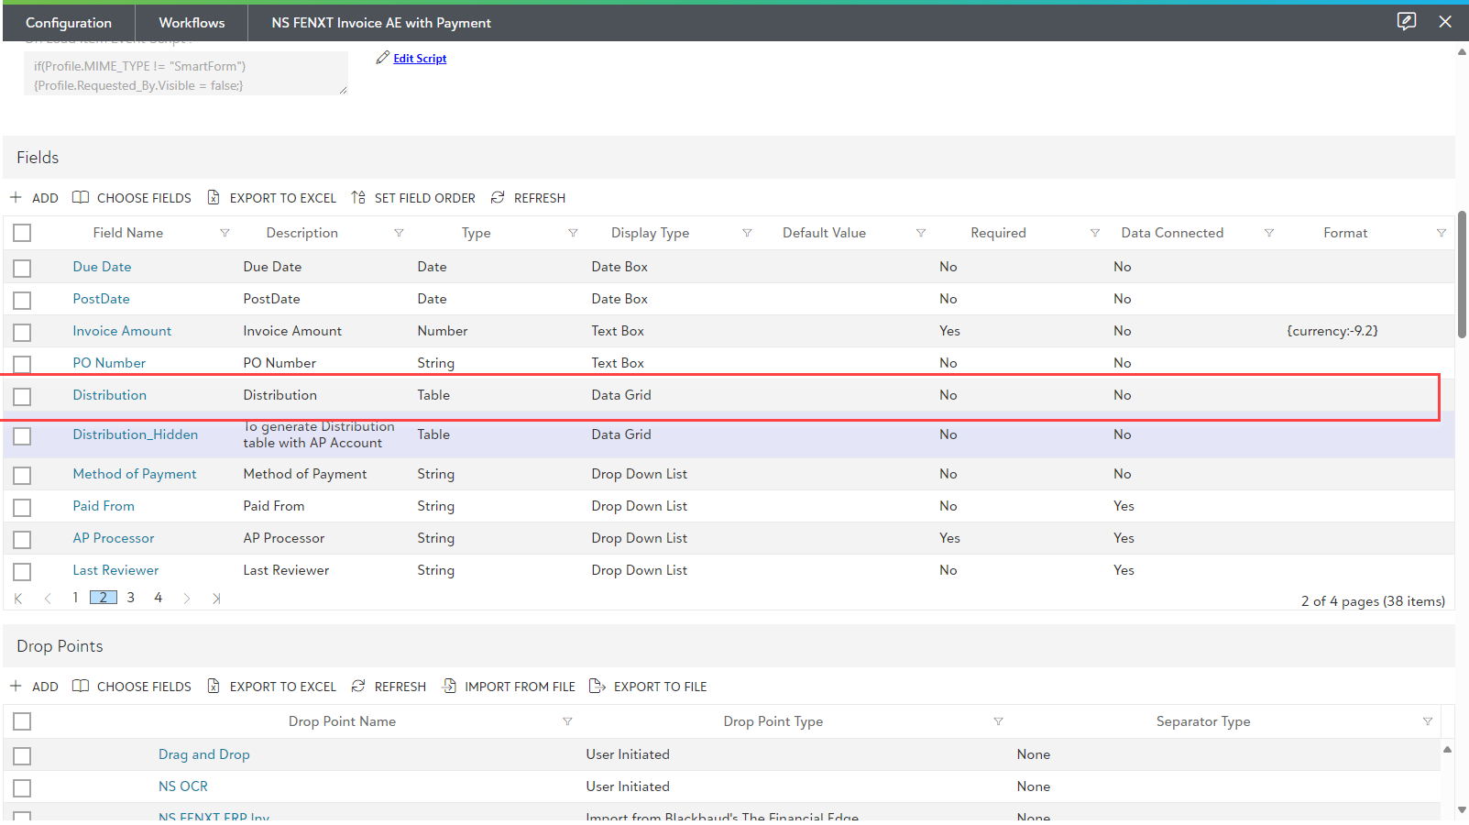Click the feedback comment icon in header
The width and height of the screenshot is (1469, 825).
tap(1406, 21)
